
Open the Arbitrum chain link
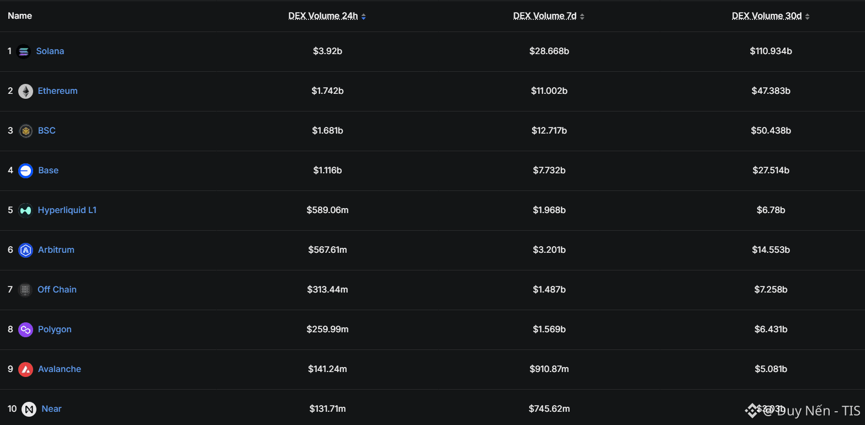coord(56,250)
